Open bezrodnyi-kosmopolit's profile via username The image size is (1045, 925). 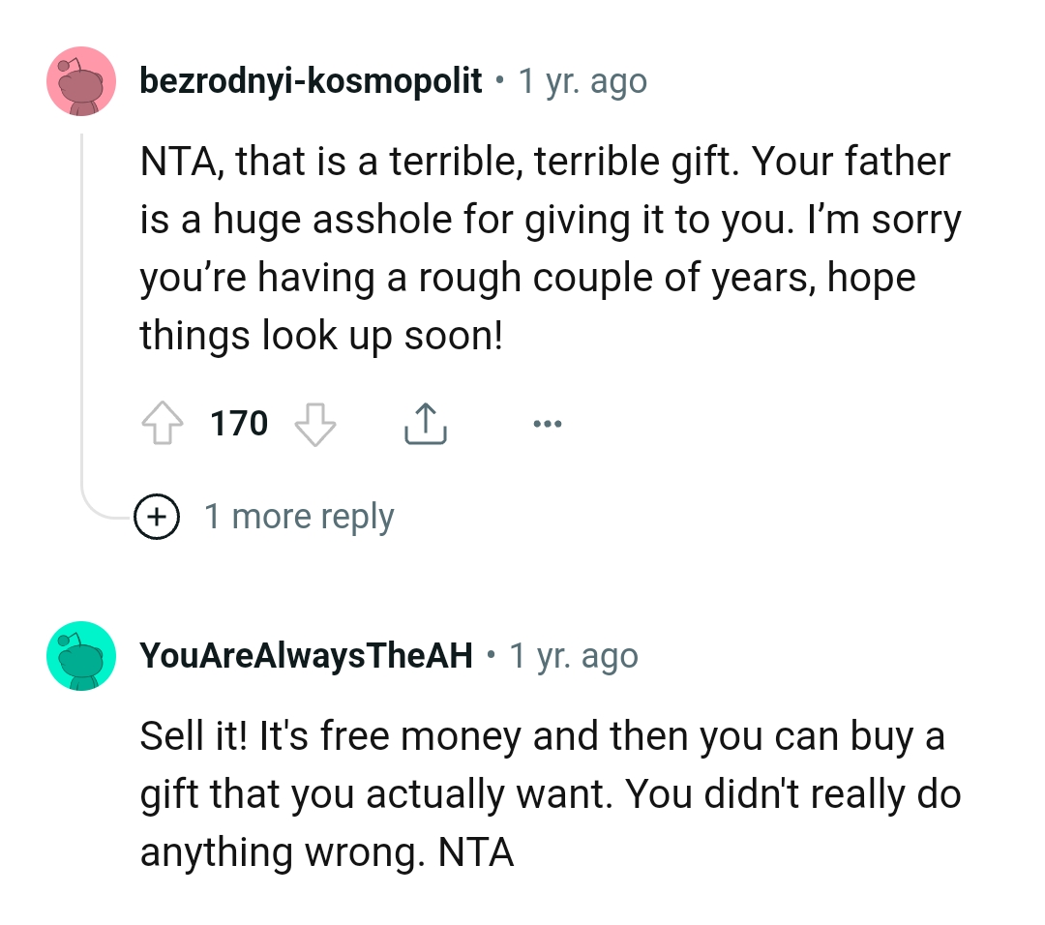(310, 81)
